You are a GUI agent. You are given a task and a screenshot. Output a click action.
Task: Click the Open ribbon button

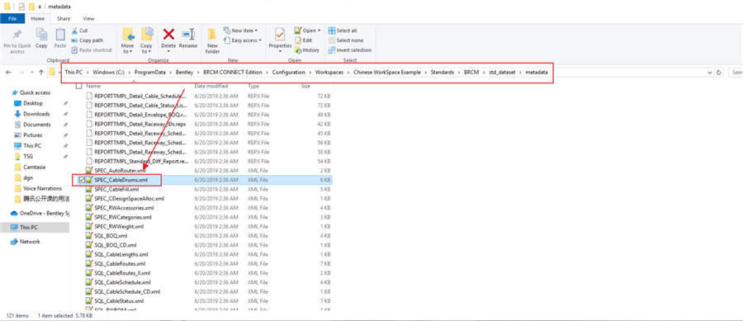[308, 31]
